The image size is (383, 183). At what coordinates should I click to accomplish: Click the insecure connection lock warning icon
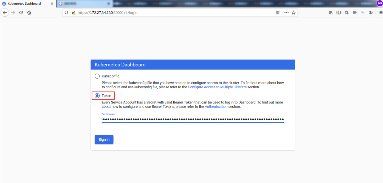pos(74,13)
